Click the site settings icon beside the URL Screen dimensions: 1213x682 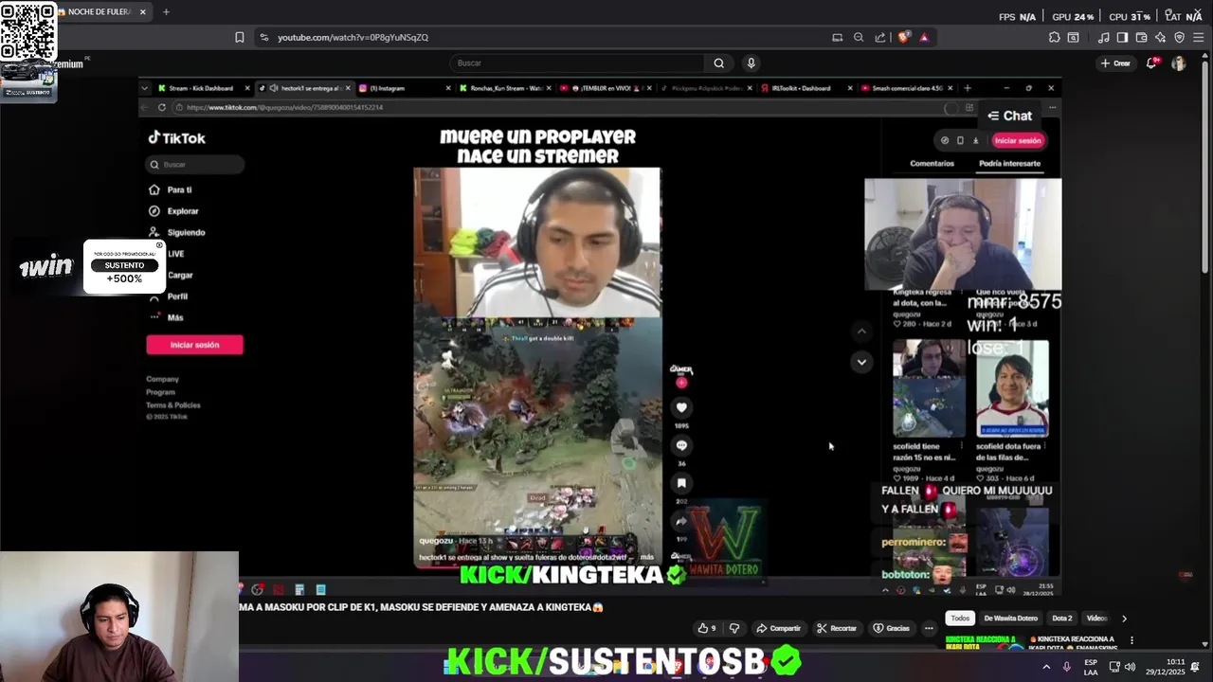tap(263, 37)
